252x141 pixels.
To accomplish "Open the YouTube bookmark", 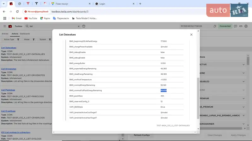I will (x=30, y=18).
